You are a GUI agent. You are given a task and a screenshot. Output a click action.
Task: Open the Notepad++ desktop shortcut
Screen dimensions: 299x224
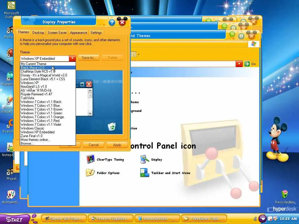8,150
